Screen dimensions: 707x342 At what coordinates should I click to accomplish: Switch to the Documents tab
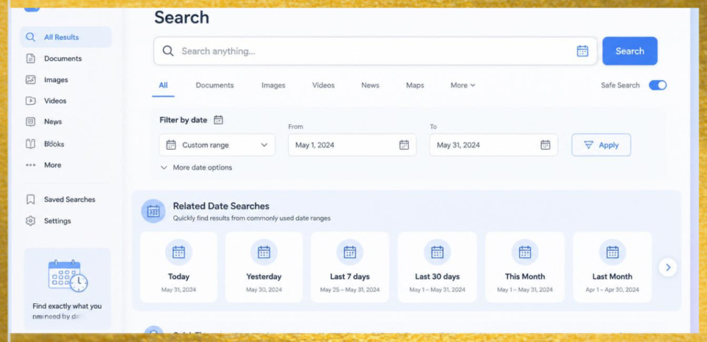click(215, 85)
